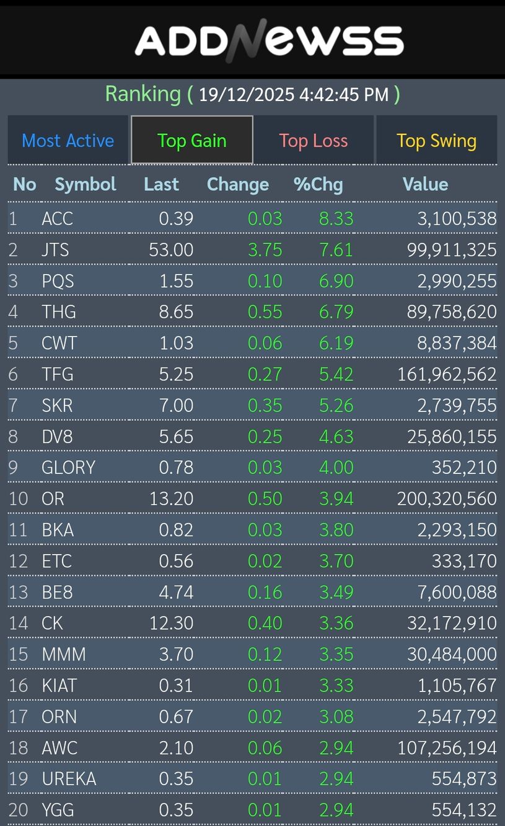Click the ranking date and time text
The width and height of the screenshot is (505, 826).
coord(294,94)
